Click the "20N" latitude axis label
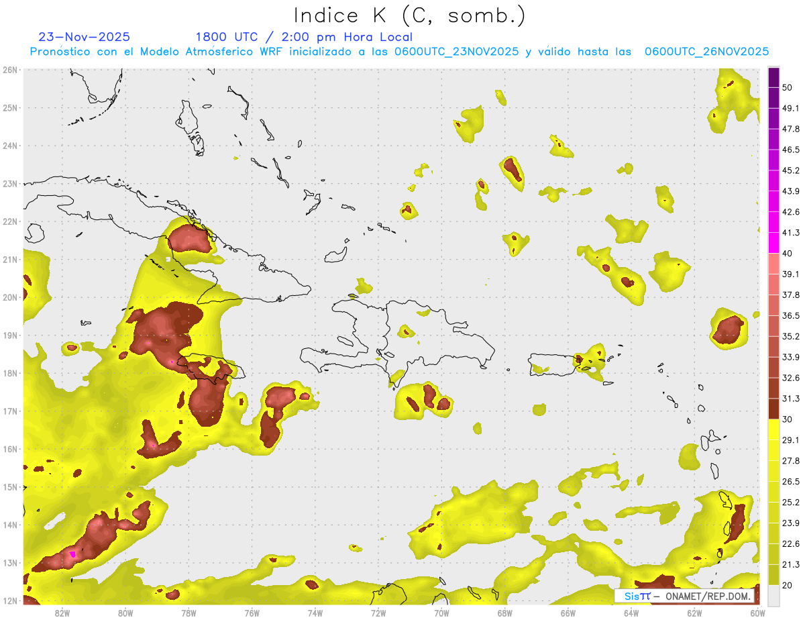805x622 pixels. (x=10, y=297)
